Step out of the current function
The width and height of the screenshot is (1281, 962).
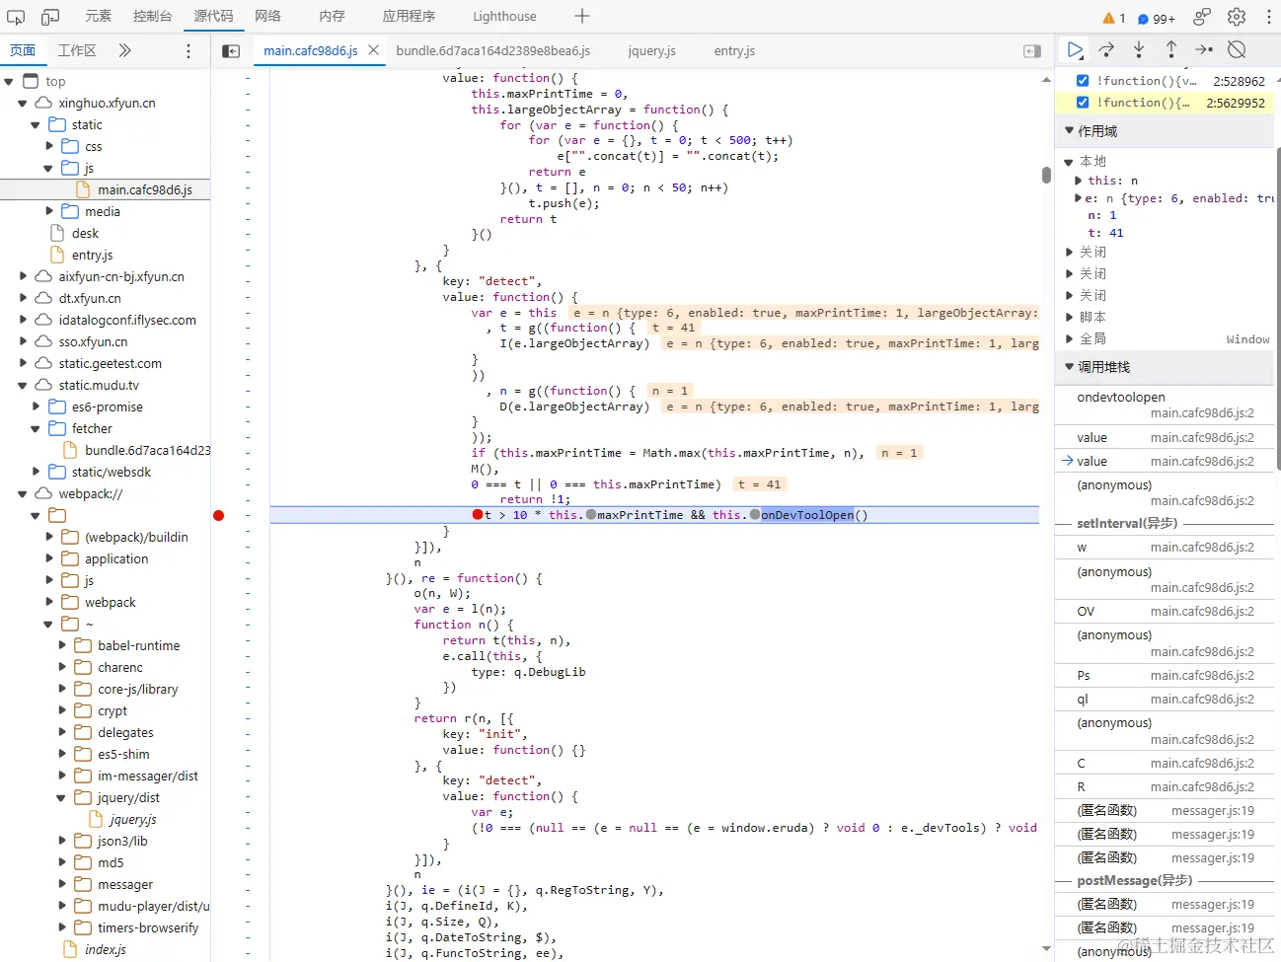[1171, 49]
